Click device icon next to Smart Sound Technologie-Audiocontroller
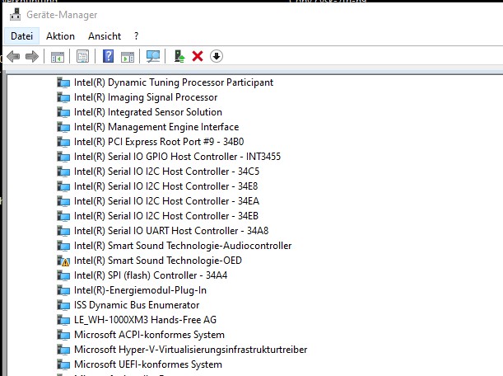 [63, 246]
